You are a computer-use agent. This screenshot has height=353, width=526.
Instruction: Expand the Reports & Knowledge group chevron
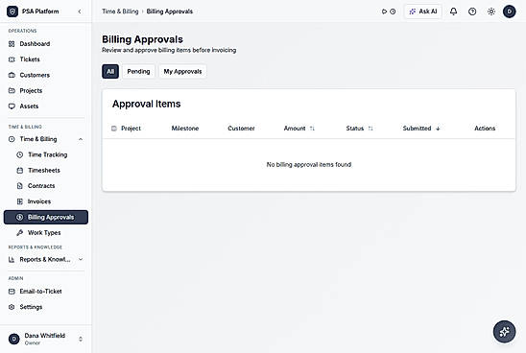81,259
